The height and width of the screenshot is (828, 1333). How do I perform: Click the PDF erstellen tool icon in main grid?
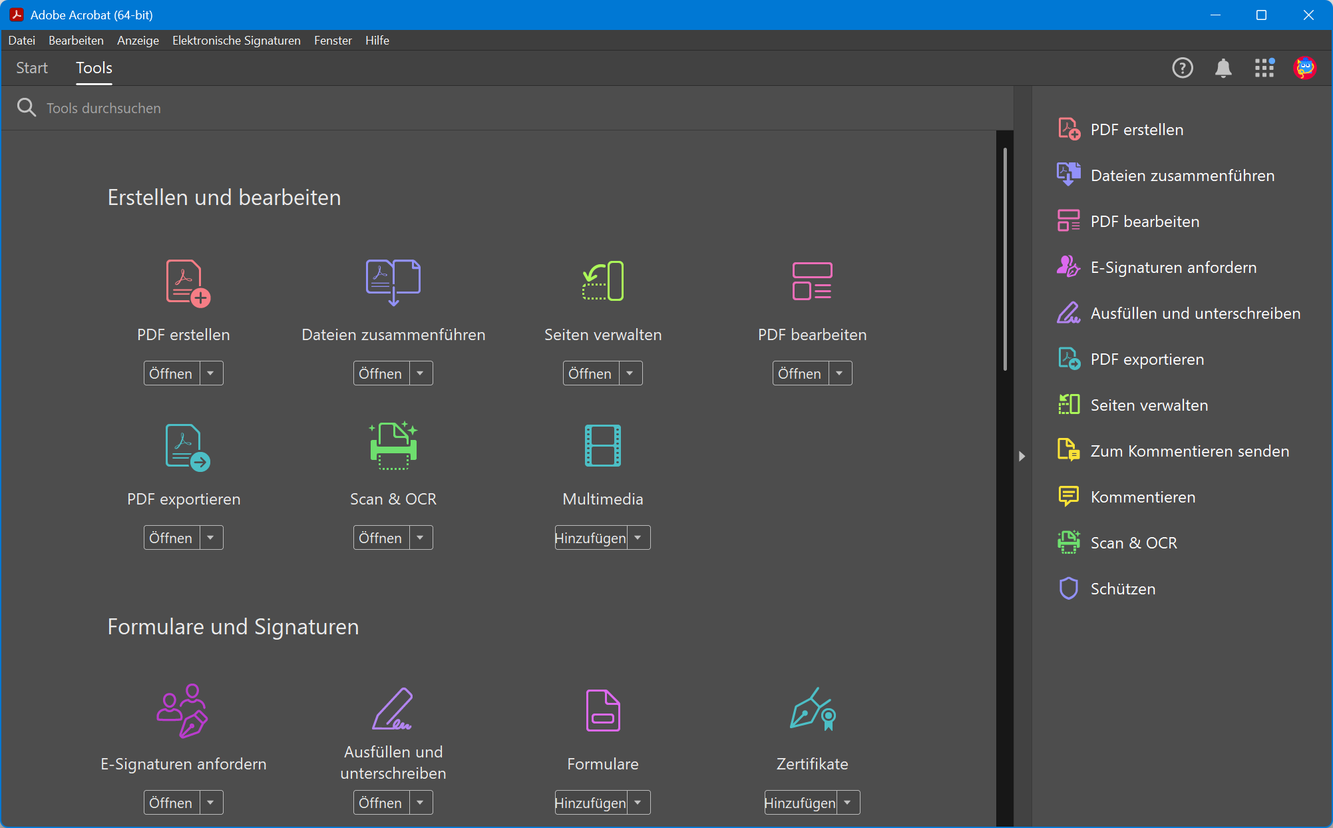(188, 284)
